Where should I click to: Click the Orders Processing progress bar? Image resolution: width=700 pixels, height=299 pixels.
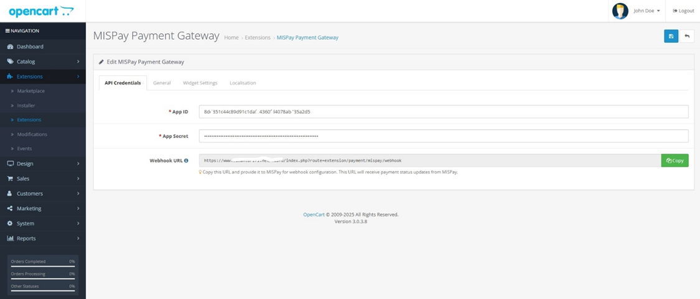click(x=43, y=278)
